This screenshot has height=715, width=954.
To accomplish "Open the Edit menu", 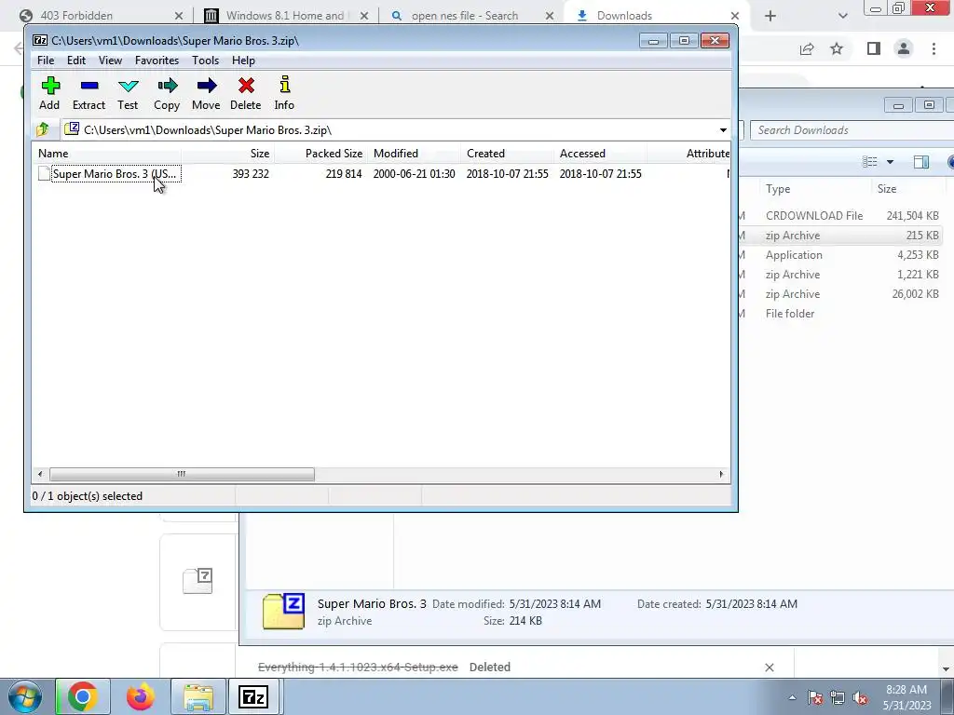I will tap(76, 61).
